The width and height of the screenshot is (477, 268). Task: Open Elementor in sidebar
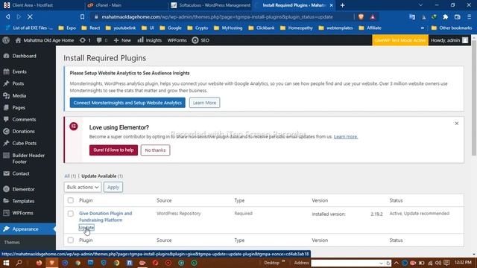tap(23, 189)
